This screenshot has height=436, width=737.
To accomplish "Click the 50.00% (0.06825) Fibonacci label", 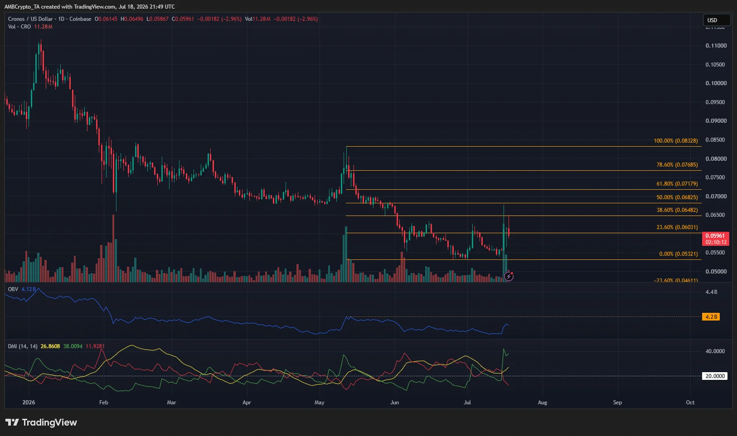I will click(677, 197).
